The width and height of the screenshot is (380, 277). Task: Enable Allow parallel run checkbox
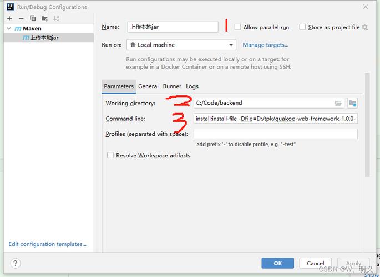click(238, 27)
